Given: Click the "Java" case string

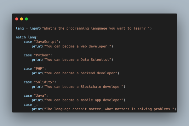Looking at the screenshot, I should (x=40, y=96).
